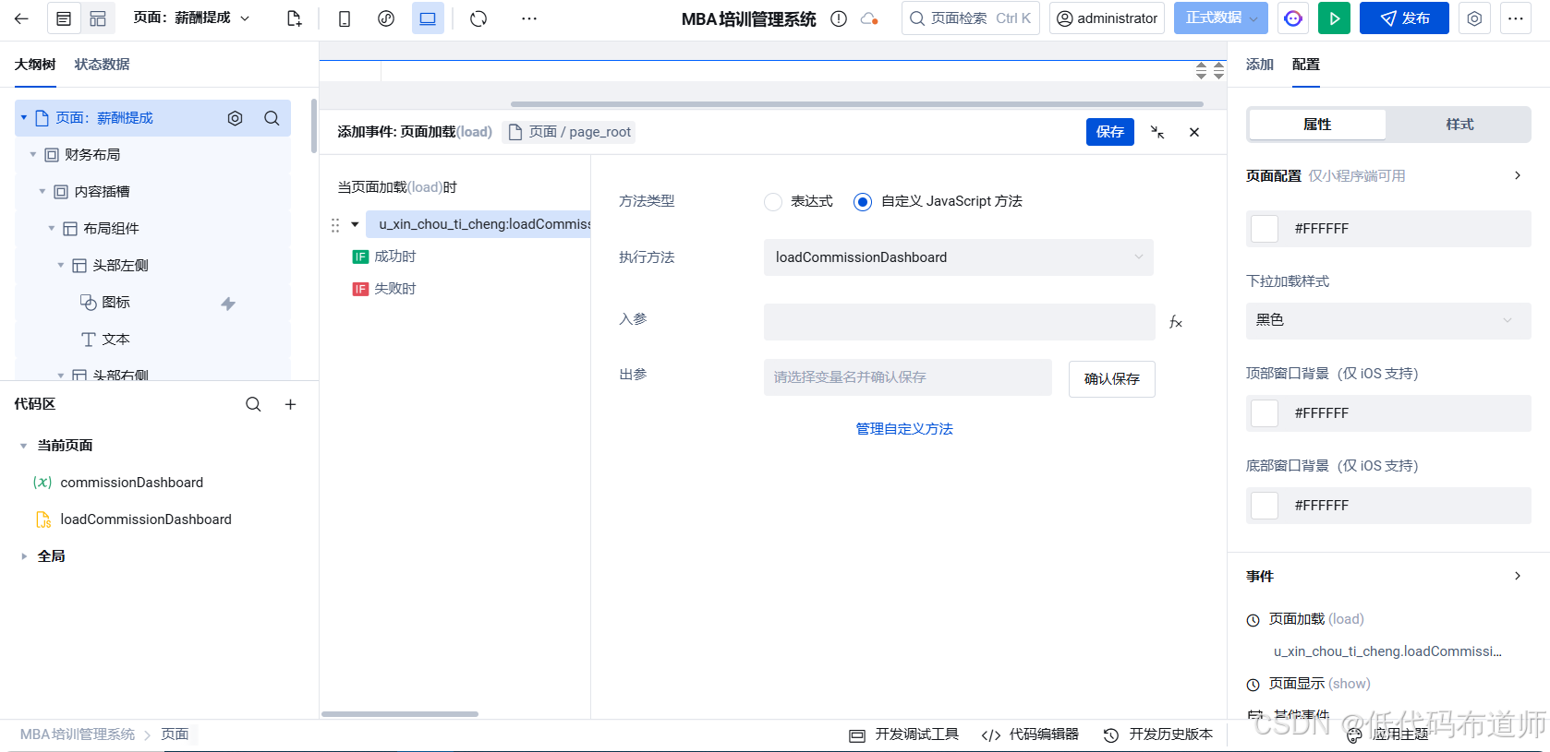Click the new page icon
This screenshot has width=1550, height=752.
[x=294, y=18]
